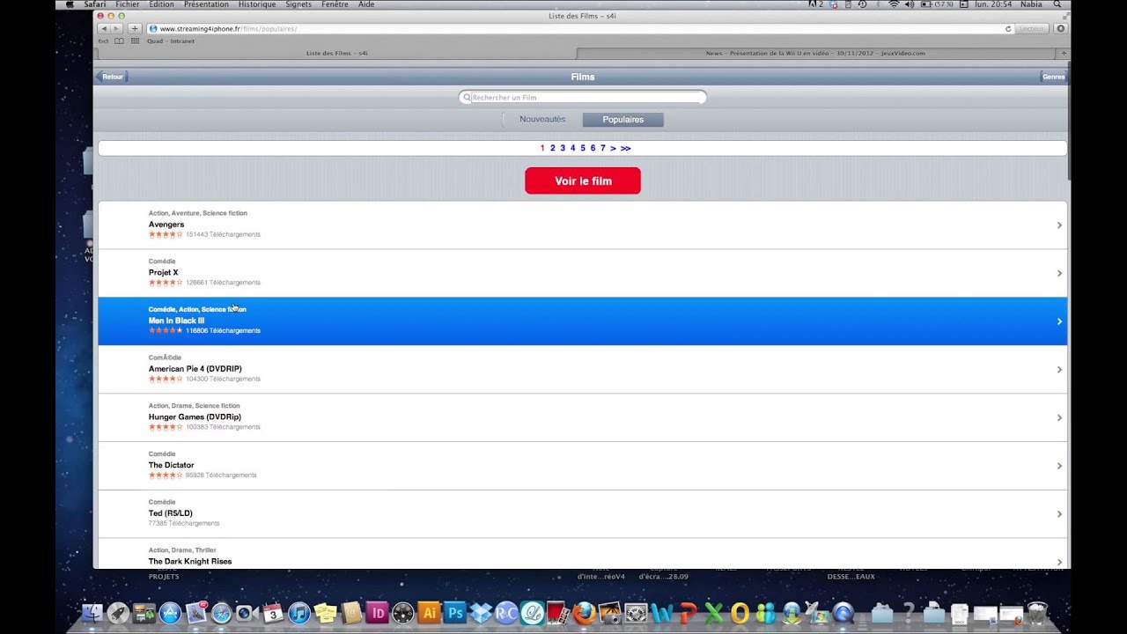Open the Signets menu

click(298, 4)
